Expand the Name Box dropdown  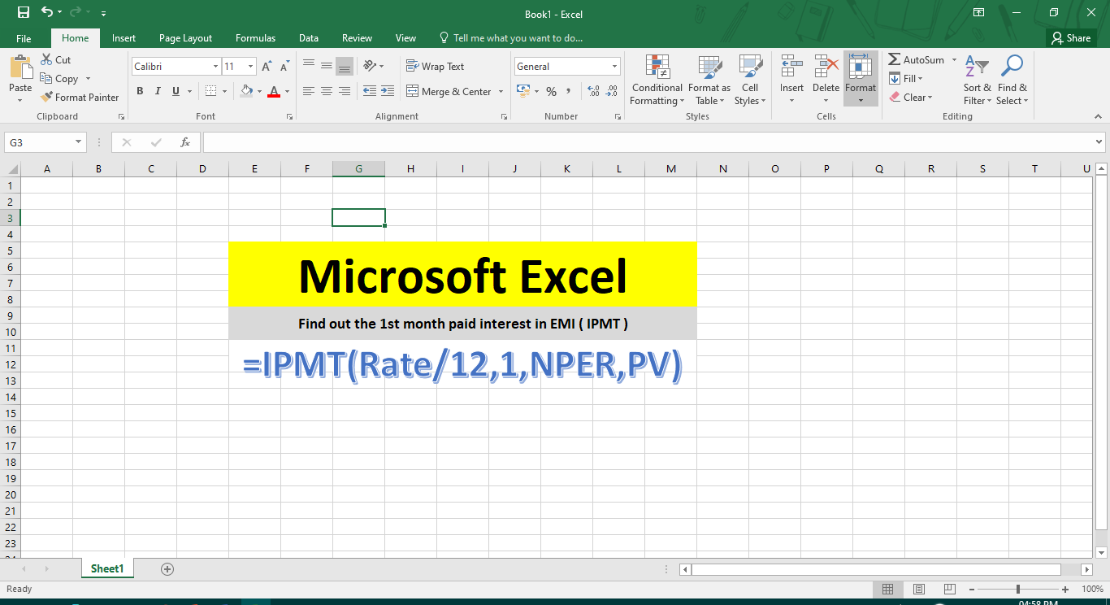pyautogui.click(x=79, y=142)
